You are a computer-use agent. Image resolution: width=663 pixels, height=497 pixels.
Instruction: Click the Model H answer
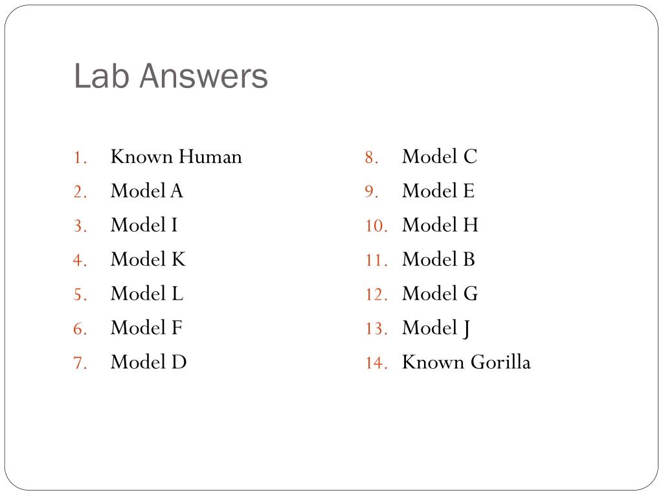point(440,225)
